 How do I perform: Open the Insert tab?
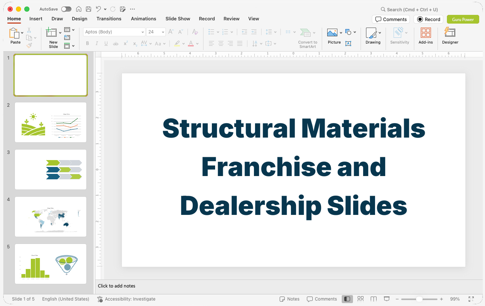click(x=36, y=19)
